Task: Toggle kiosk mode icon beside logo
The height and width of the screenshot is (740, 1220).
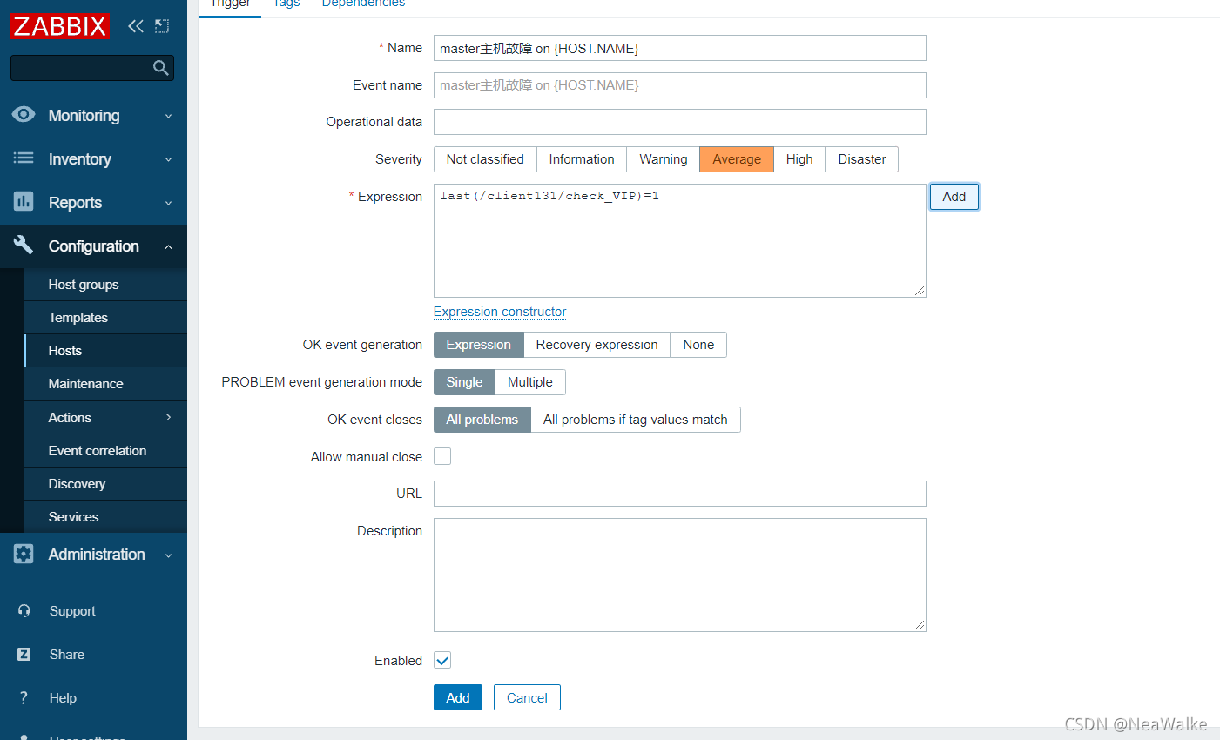Action: pyautogui.click(x=162, y=26)
